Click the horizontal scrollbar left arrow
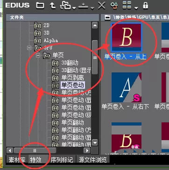Screen dimensions: 169x170 [x=10, y=150]
